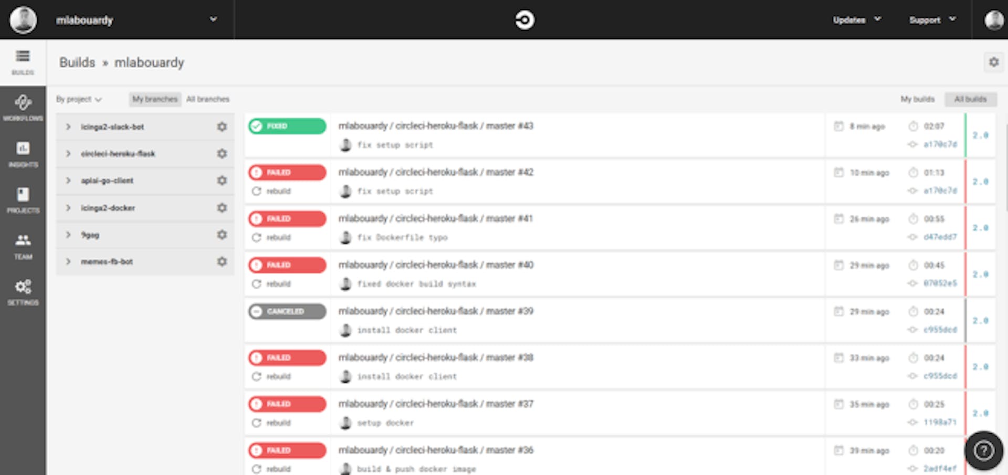Click the FAILED badge of build #42

[x=287, y=172]
